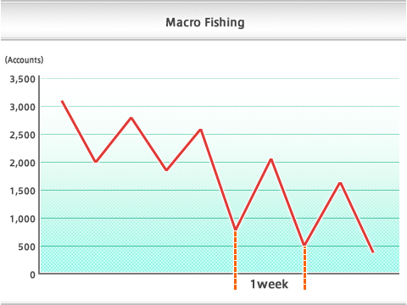Click the Macro Fishing chart title
This screenshot has width=407, height=305.
pyautogui.click(x=205, y=23)
